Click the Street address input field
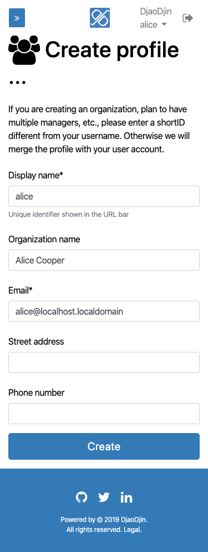The image size is (208, 552). (x=104, y=362)
